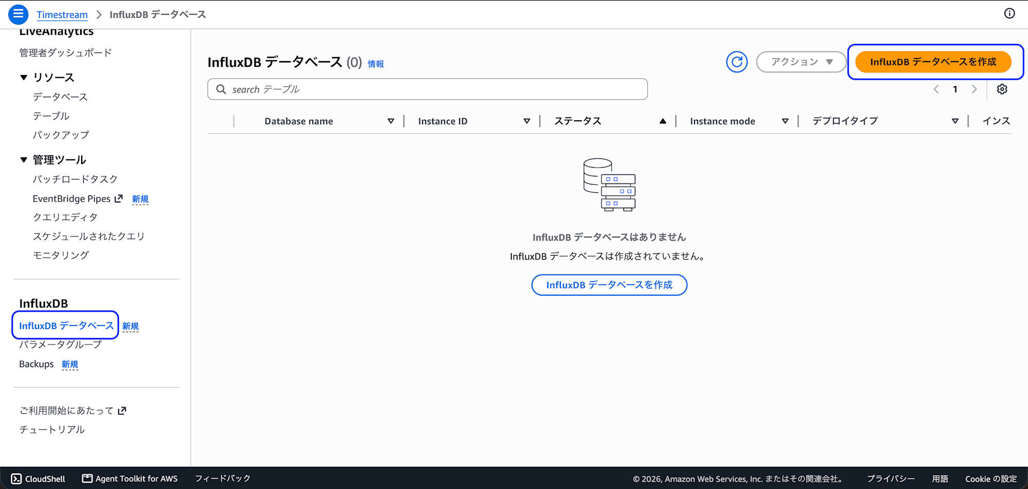Click the info circle icon at top right
Viewport: 1028px width, 489px height.
coord(1009,14)
